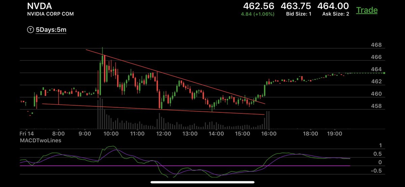Tap the Bid Size: 1 label

(299, 14)
